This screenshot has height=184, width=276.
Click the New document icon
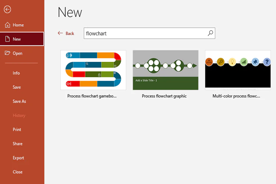pos(7,39)
